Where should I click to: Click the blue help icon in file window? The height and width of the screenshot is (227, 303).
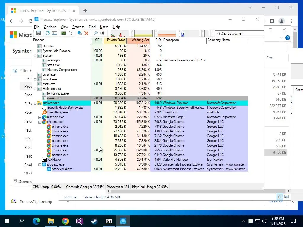tap(288, 38)
